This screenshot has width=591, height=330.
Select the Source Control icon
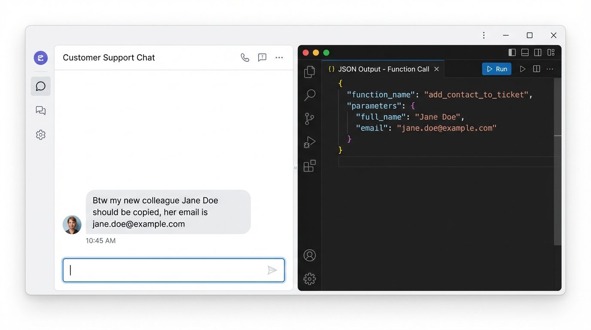[309, 119]
